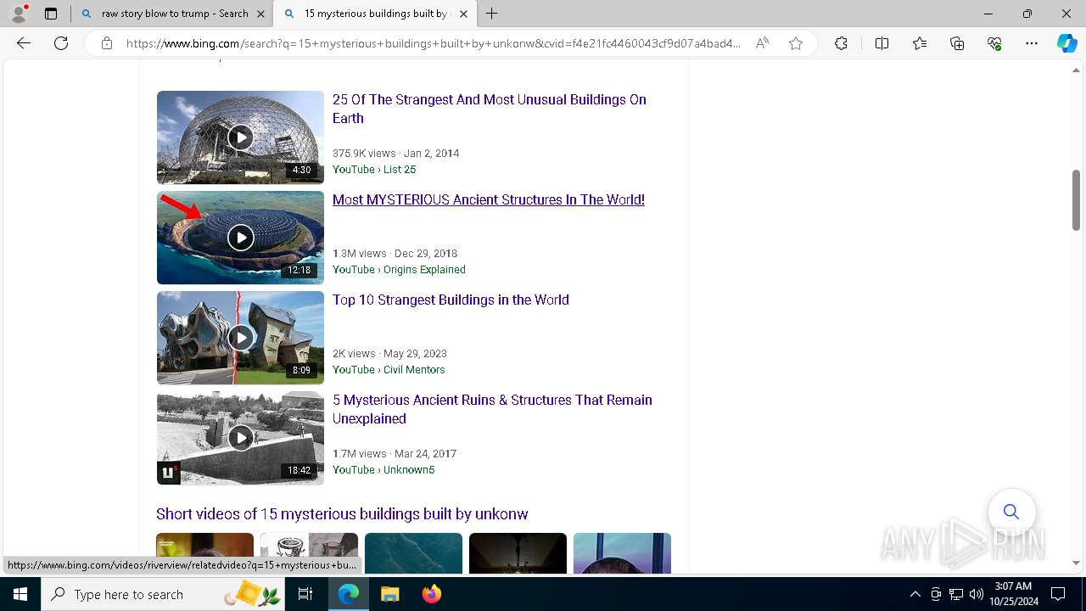
Task: Open '25 Of The Strangest And Most Unusual Buildings' link
Action: tap(489, 109)
